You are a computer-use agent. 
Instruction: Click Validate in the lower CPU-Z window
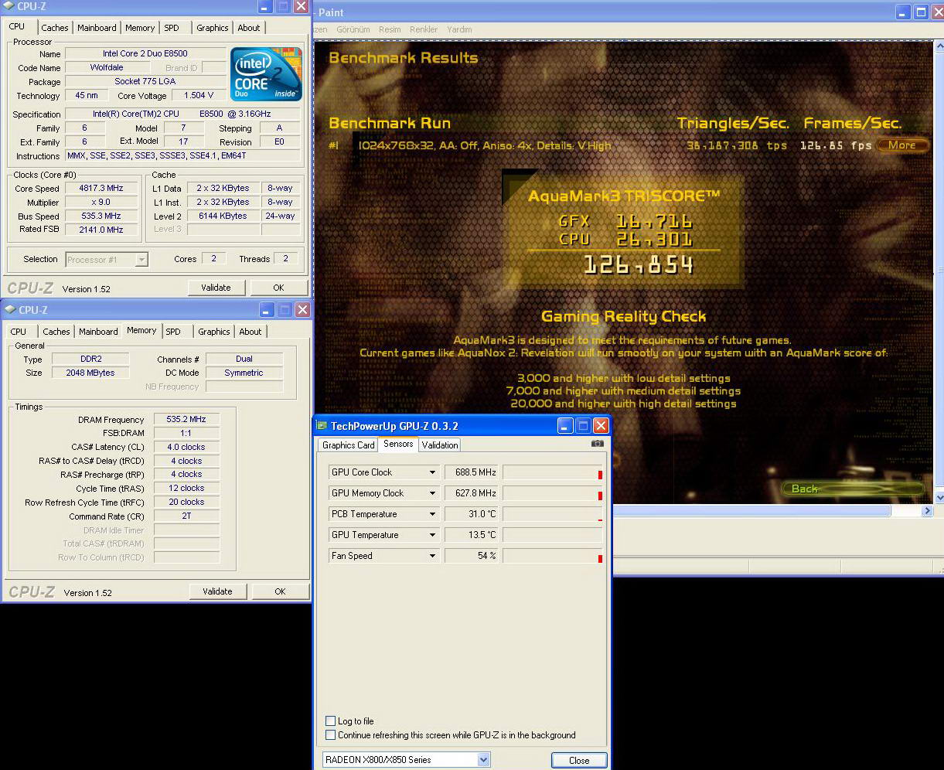point(217,591)
